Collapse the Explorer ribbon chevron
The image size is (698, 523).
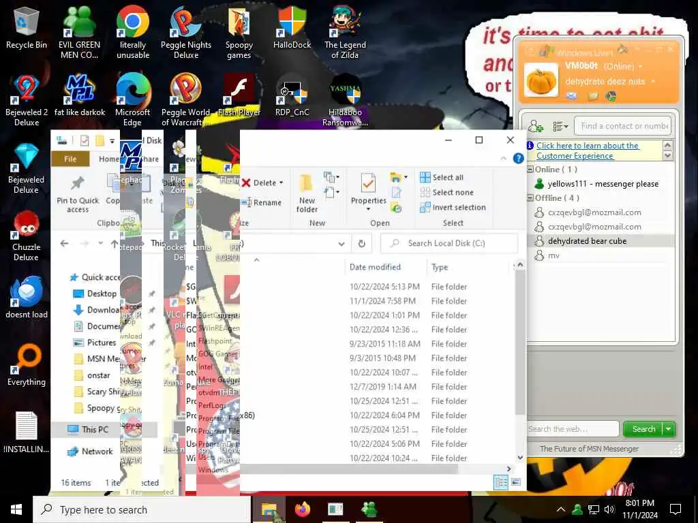point(504,158)
